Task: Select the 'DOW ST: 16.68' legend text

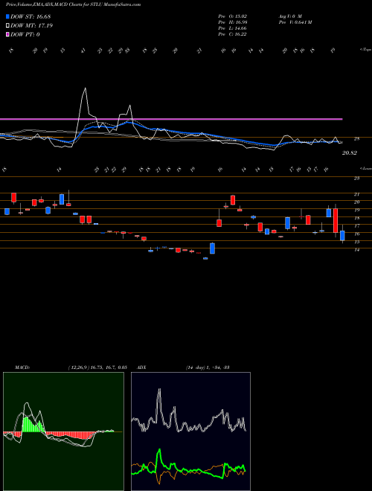Action: tap(31, 16)
